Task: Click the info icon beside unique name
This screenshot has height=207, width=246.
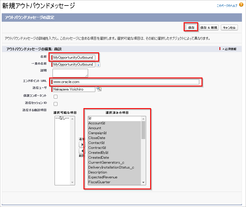Action: point(98,65)
